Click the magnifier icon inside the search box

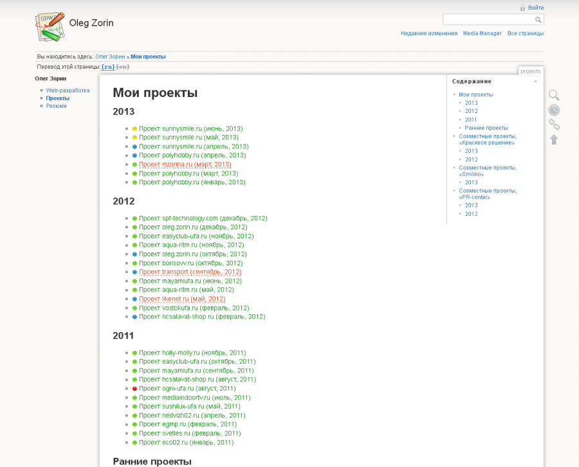[x=539, y=19]
